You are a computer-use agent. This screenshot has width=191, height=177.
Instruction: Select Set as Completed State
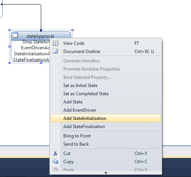coord(106,94)
